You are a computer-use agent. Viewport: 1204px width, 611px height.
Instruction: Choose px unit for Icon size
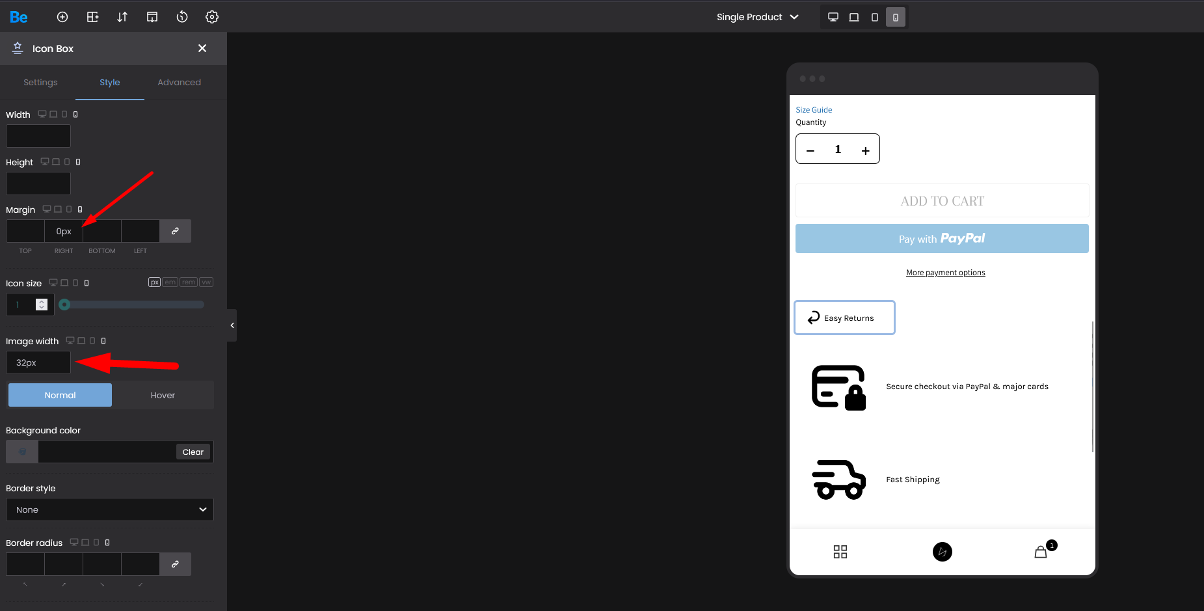tap(155, 282)
